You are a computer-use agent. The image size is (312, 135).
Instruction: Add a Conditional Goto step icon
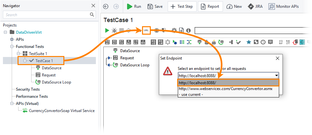231,42
